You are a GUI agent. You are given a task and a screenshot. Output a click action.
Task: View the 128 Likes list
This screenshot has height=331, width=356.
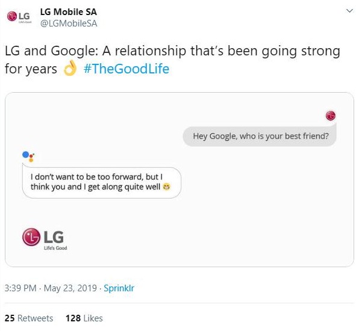84,318
